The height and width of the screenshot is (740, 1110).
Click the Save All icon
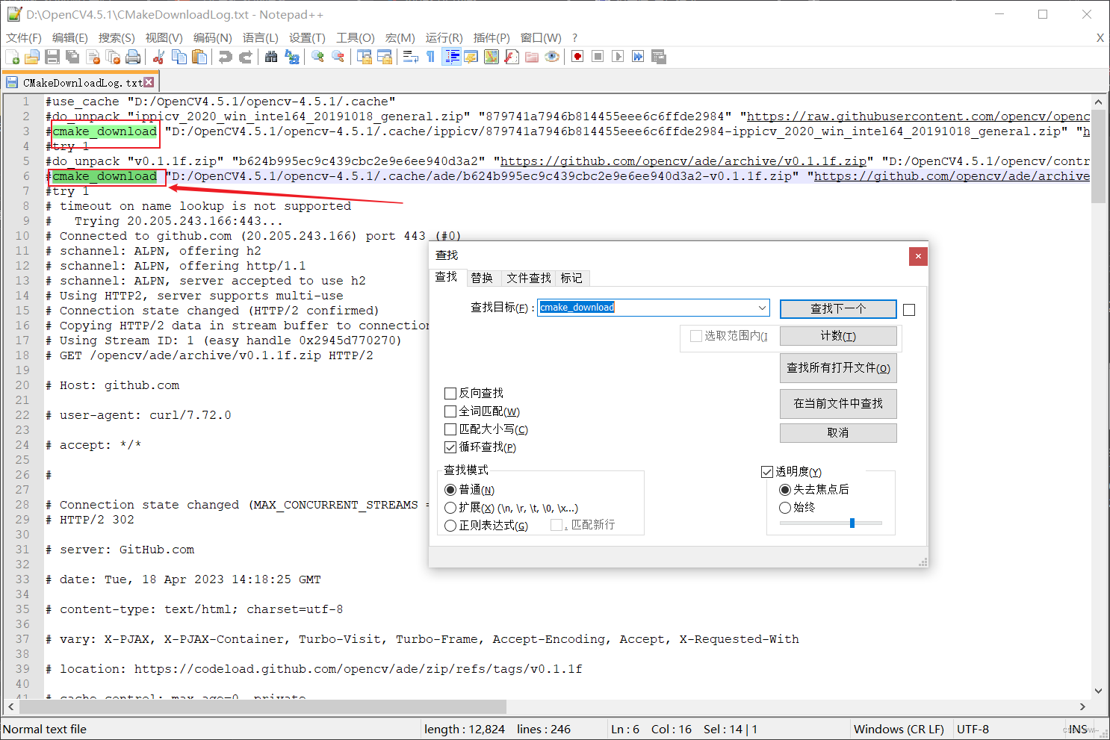point(72,57)
